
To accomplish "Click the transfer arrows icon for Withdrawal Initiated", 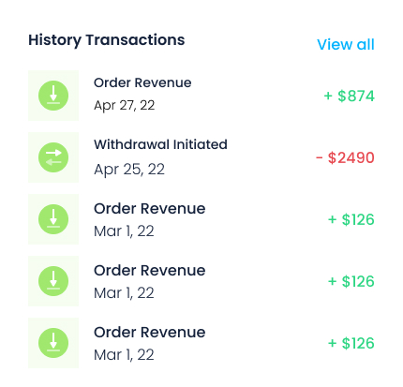I will click(x=53, y=157).
